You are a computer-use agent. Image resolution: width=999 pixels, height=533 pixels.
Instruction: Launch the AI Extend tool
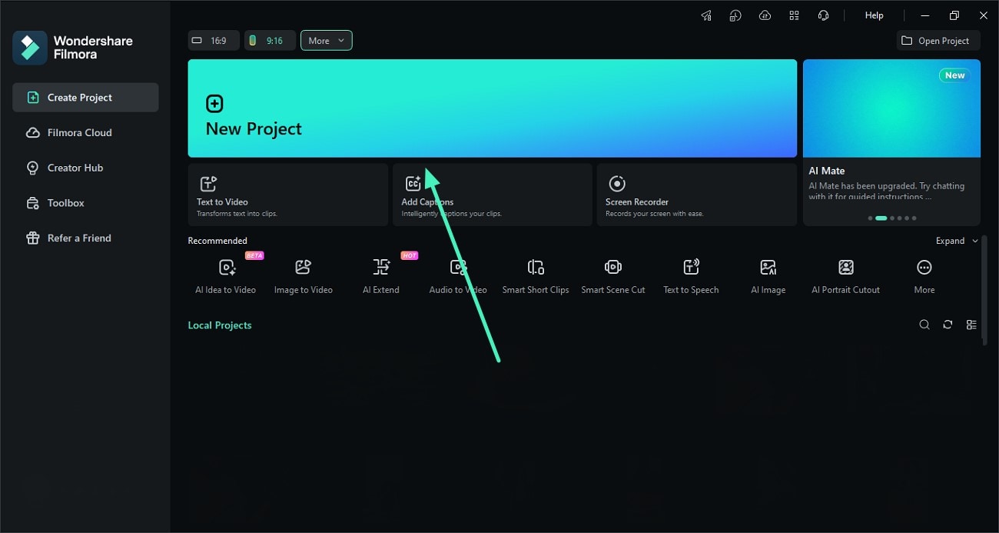[x=381, y=275]
